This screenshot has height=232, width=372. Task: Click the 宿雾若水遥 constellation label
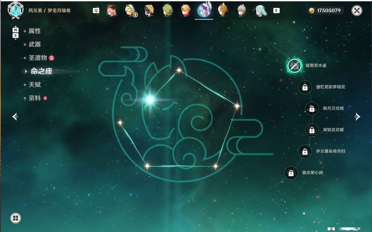click(x=316, y=65)
